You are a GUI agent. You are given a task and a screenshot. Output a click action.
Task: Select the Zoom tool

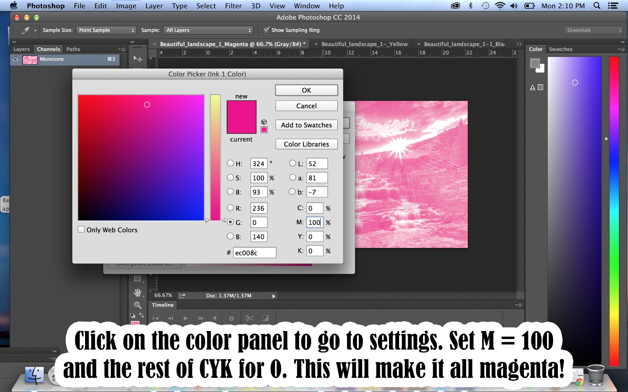tap(137, 305)
